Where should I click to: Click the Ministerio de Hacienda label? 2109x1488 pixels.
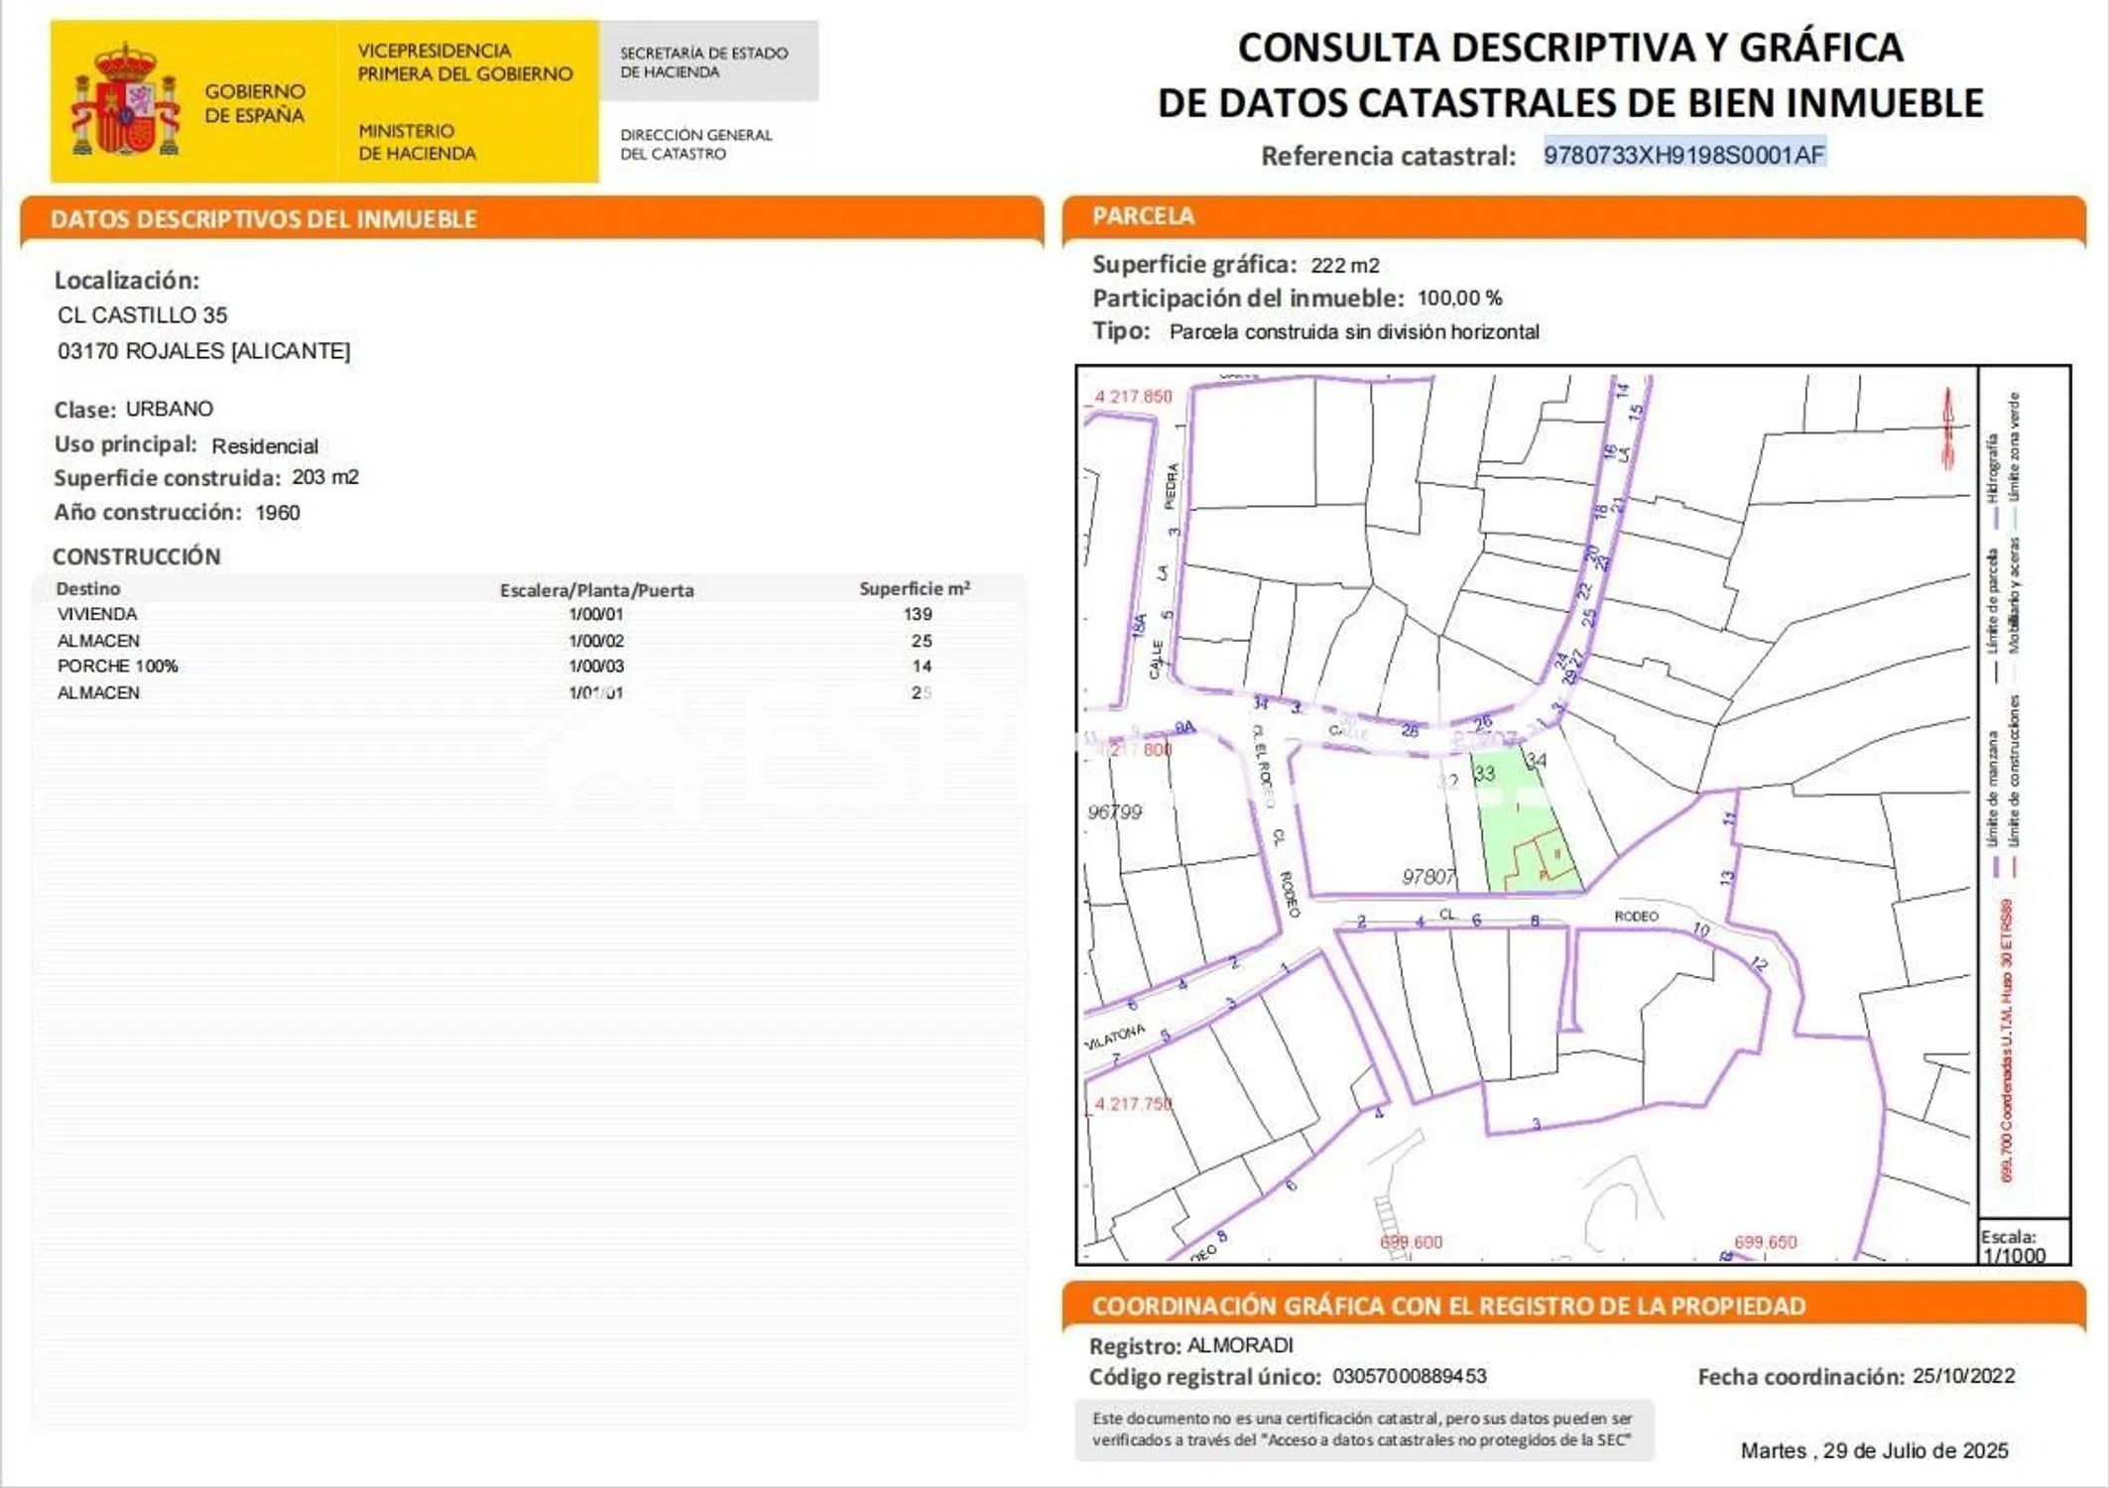coord(417,142)
